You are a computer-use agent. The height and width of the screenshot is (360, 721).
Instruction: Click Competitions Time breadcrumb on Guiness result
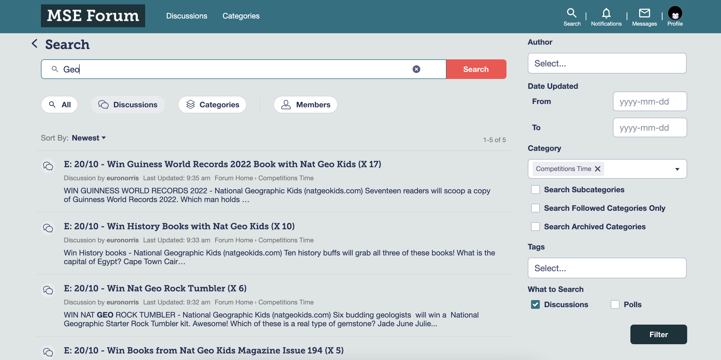coord(285,178)
